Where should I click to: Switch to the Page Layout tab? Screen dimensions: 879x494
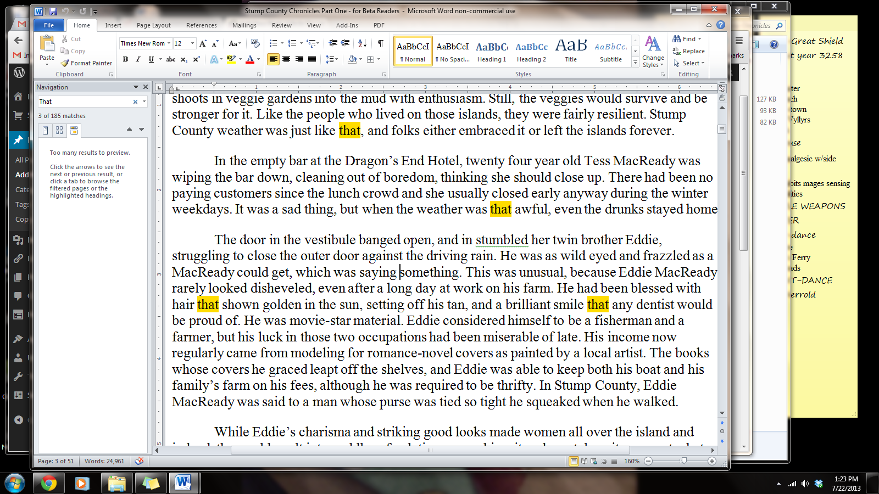(153, 25)
